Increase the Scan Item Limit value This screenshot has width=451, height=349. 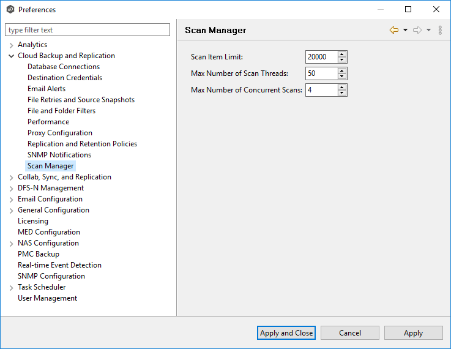pyautogui.click(x=342, y=54)
